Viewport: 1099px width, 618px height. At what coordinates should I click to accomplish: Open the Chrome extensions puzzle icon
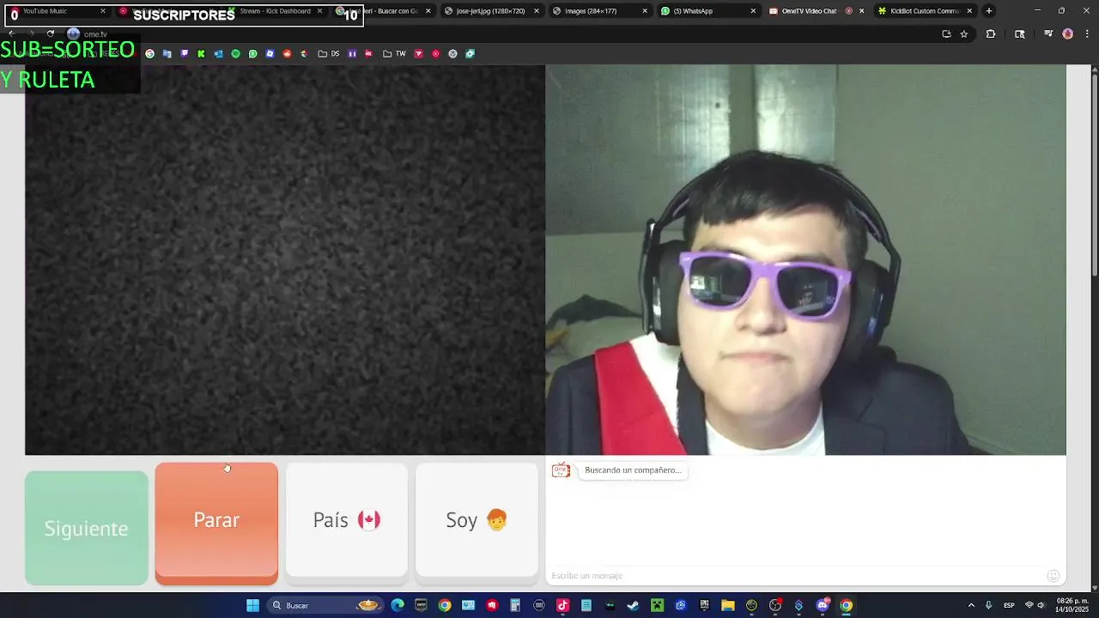pyautogui.click(x=991, y=33)
